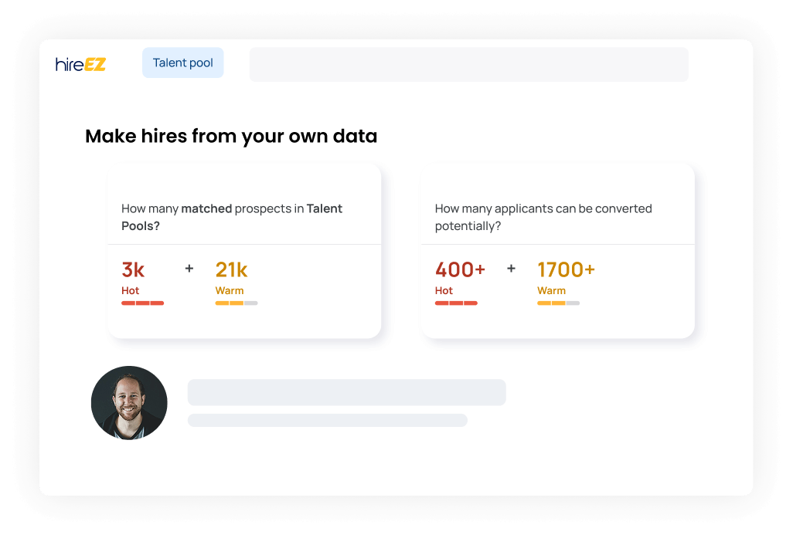Click the orange Warm bar under 21k
The image size is (793, 535).
coord(236,303)
